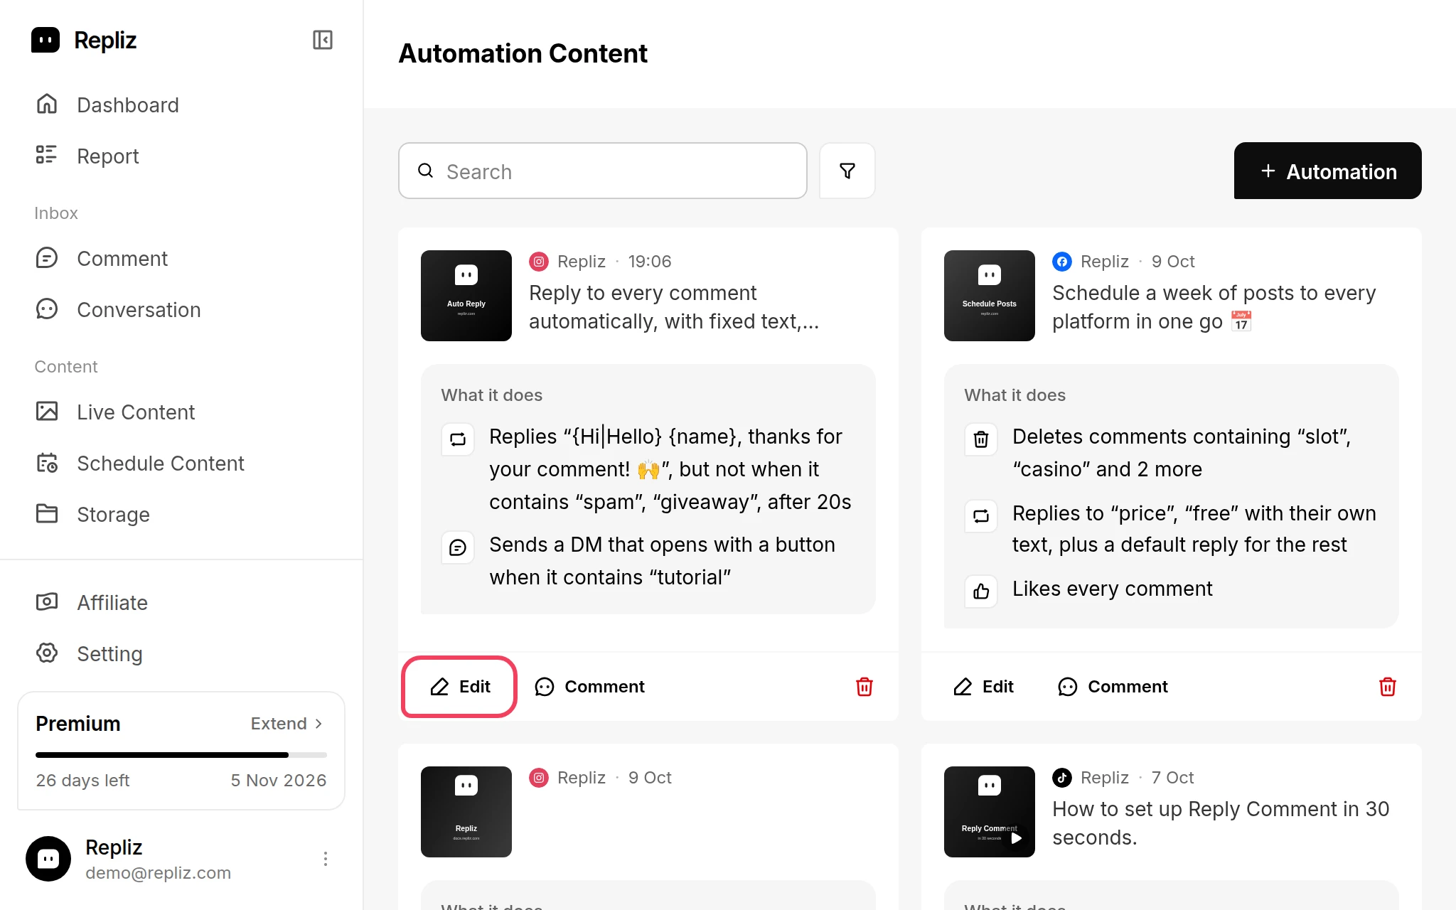The width and height of the screenshot is (1456, 910).
Task: Click trash icon beside “Deletes comments” rule
Action: pos(981,439)
